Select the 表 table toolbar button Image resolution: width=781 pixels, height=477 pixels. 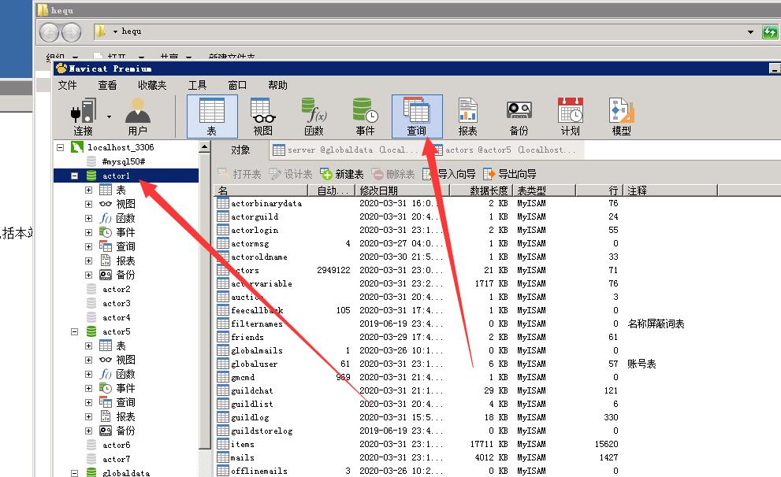click(212, 116)
